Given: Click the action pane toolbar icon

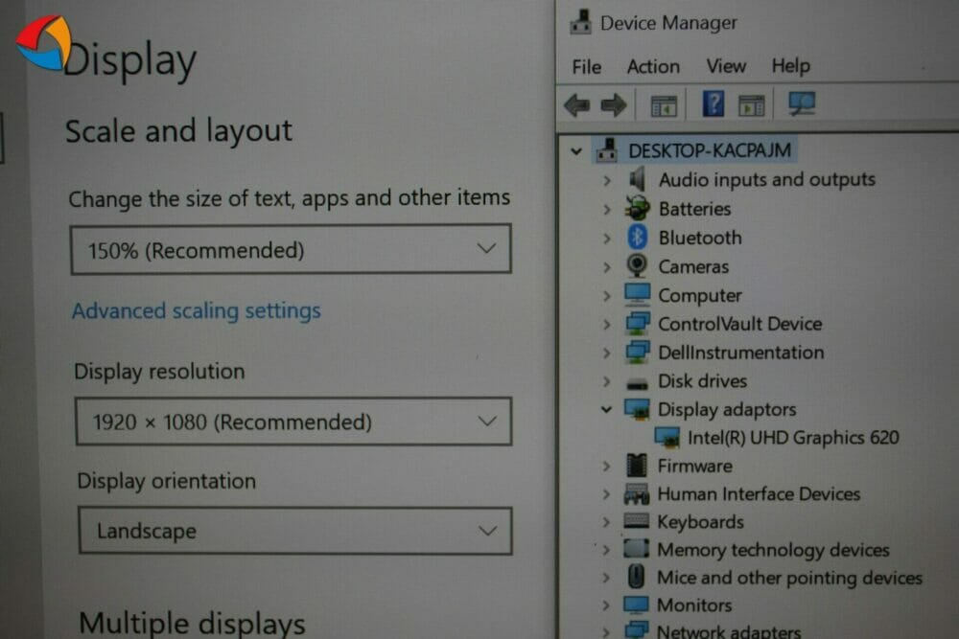Looking at the screenshot, I should 752,106.
